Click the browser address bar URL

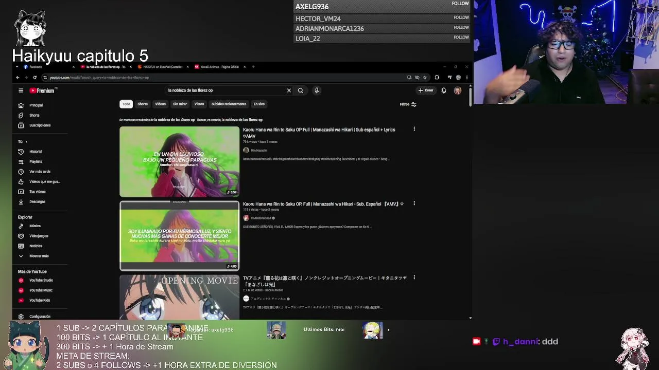click(99, 78)
